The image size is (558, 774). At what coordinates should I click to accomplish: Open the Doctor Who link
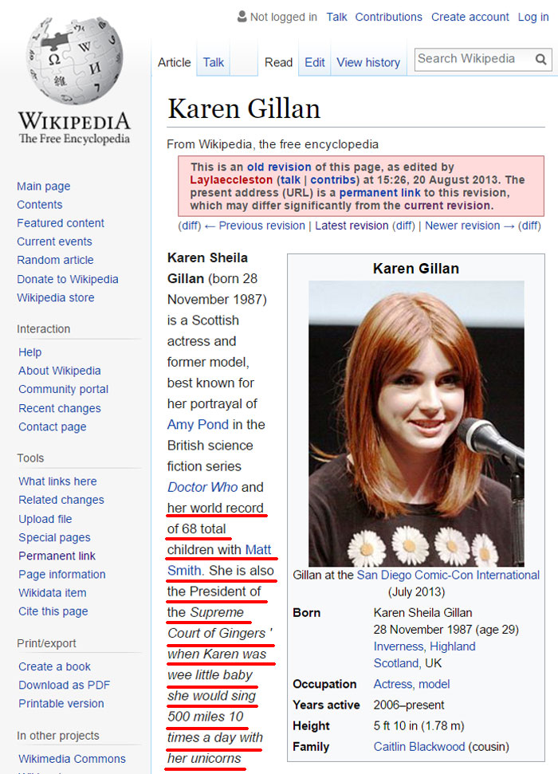pyautogui.click(x=202, y=487)
